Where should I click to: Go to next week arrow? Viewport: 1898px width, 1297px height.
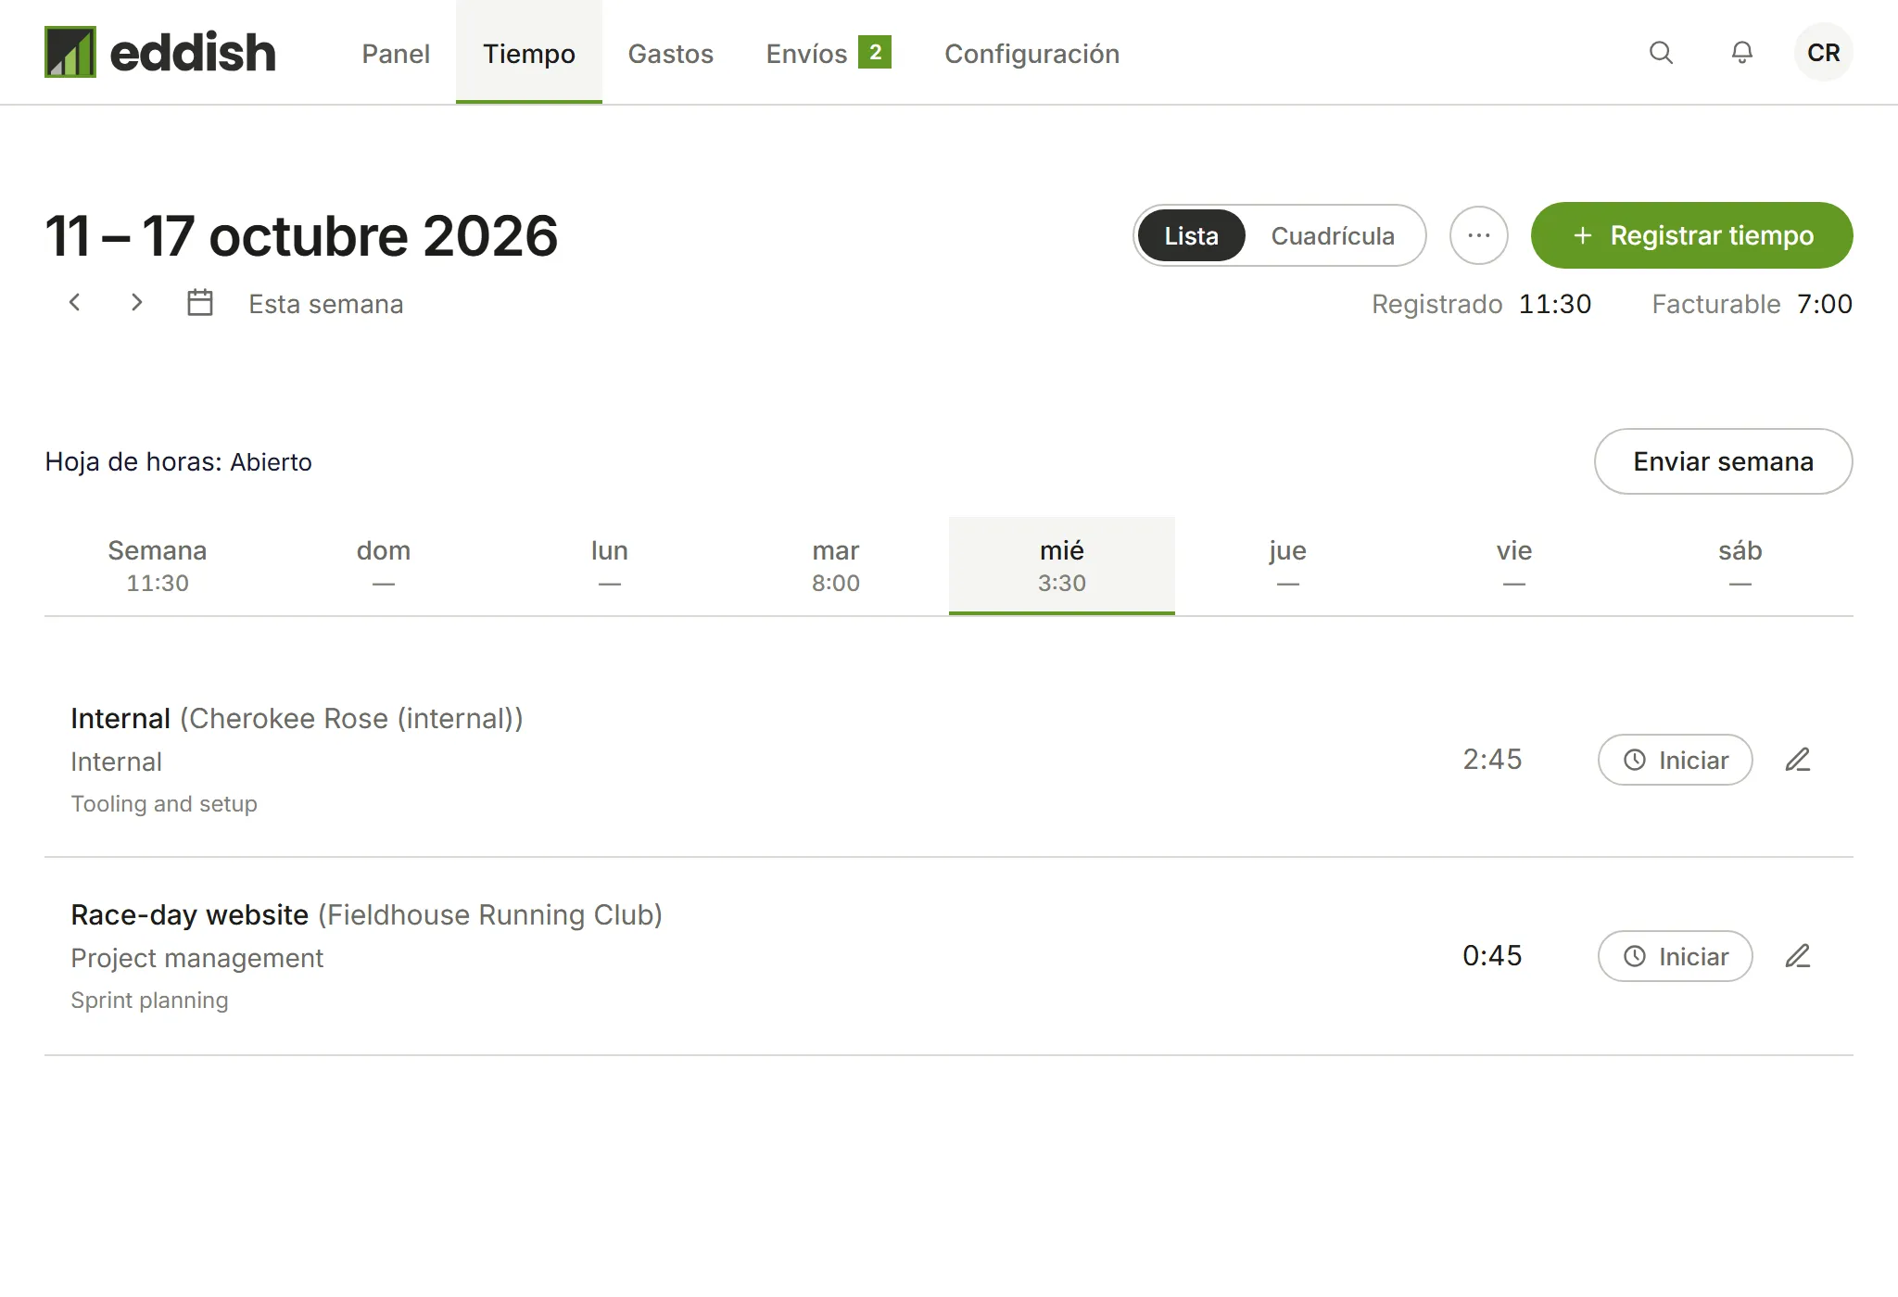point(136,303)
